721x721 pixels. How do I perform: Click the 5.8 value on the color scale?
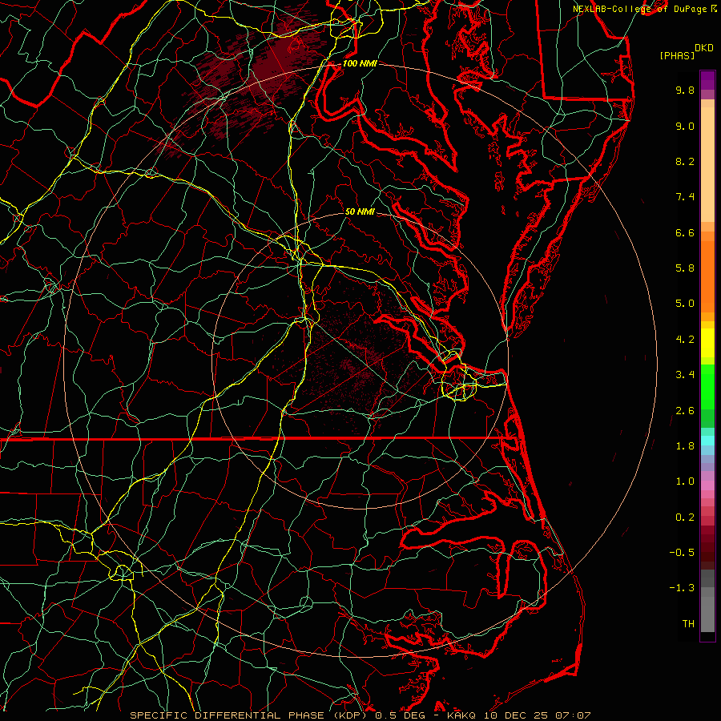click(x=685, y=268)
